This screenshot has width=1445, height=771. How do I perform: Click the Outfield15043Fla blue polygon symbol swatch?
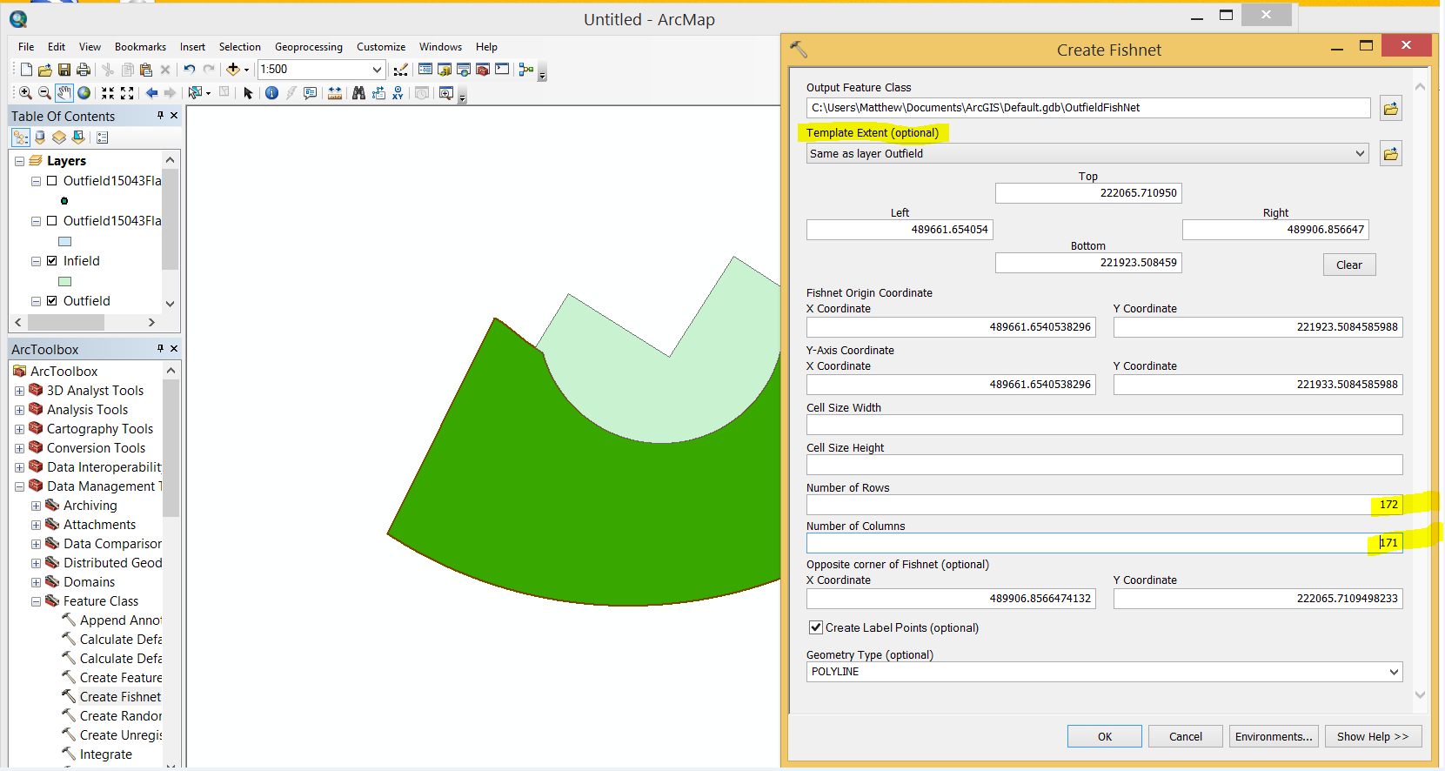coord(64,241)
